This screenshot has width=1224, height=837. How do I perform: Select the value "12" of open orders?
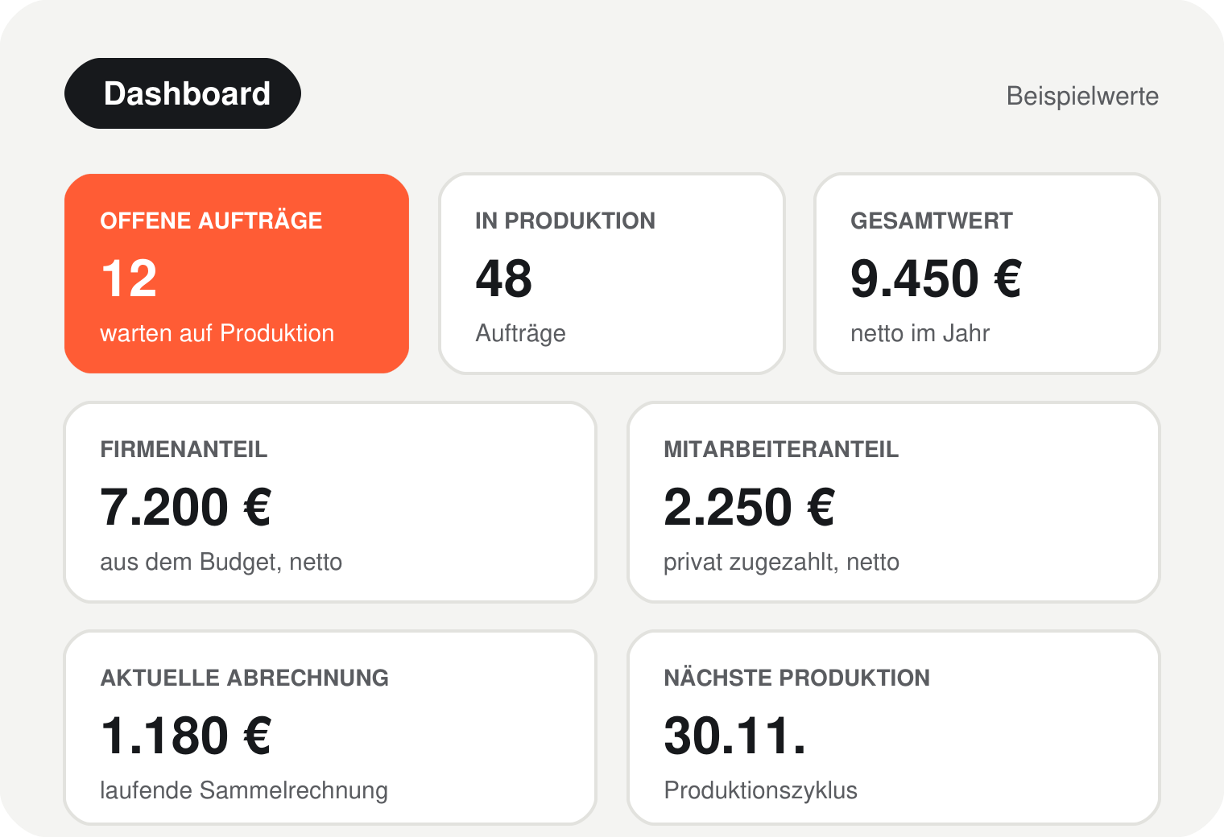click(129, 278)
